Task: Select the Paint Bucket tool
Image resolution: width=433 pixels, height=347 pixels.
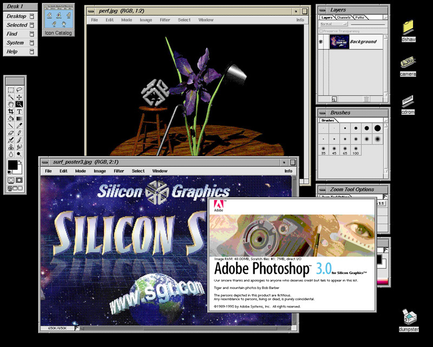Action: point(11,119)
